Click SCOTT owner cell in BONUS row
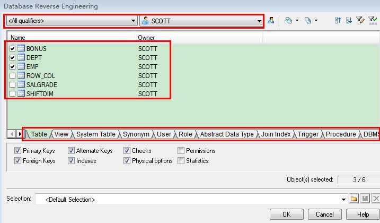This screenshot has height=223, width=380. (x=147, y=49)
